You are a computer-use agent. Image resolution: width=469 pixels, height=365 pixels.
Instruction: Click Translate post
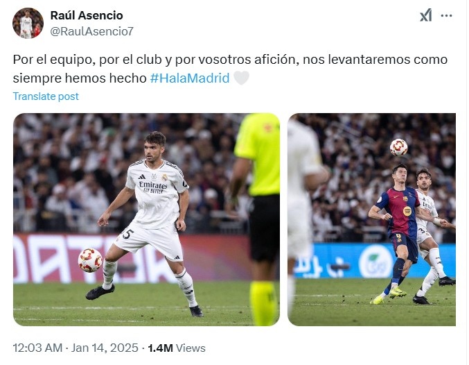(x=46, y=96)
